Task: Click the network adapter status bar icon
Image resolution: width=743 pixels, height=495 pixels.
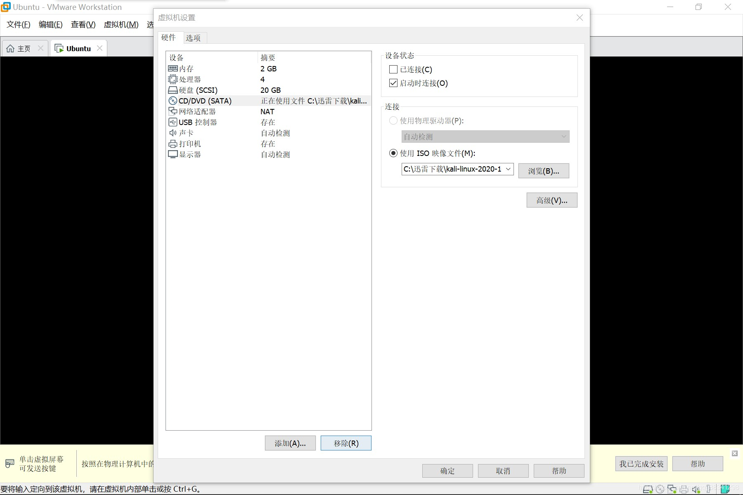Action: coord(672,489)
